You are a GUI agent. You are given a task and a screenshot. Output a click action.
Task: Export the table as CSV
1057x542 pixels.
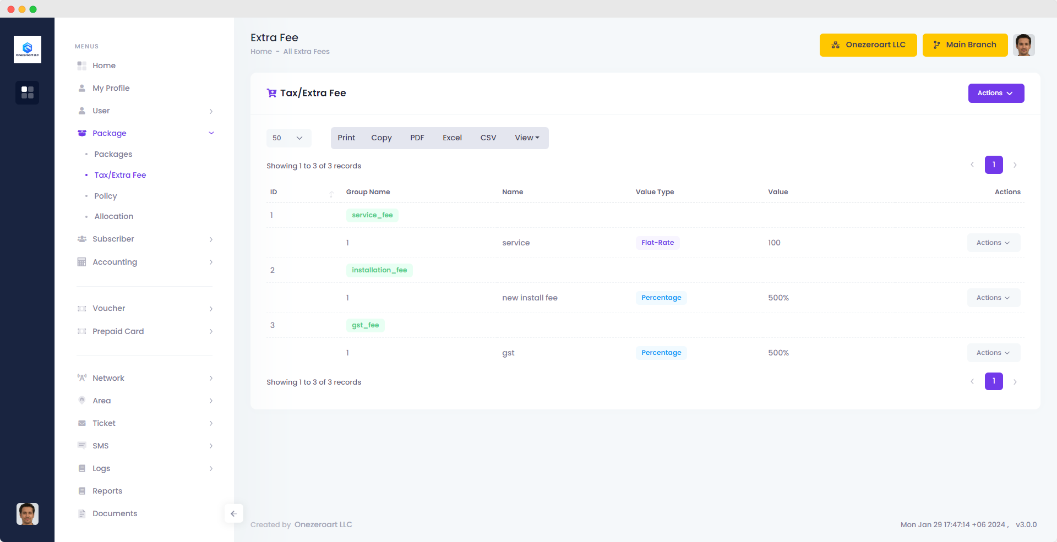(488, 138)
